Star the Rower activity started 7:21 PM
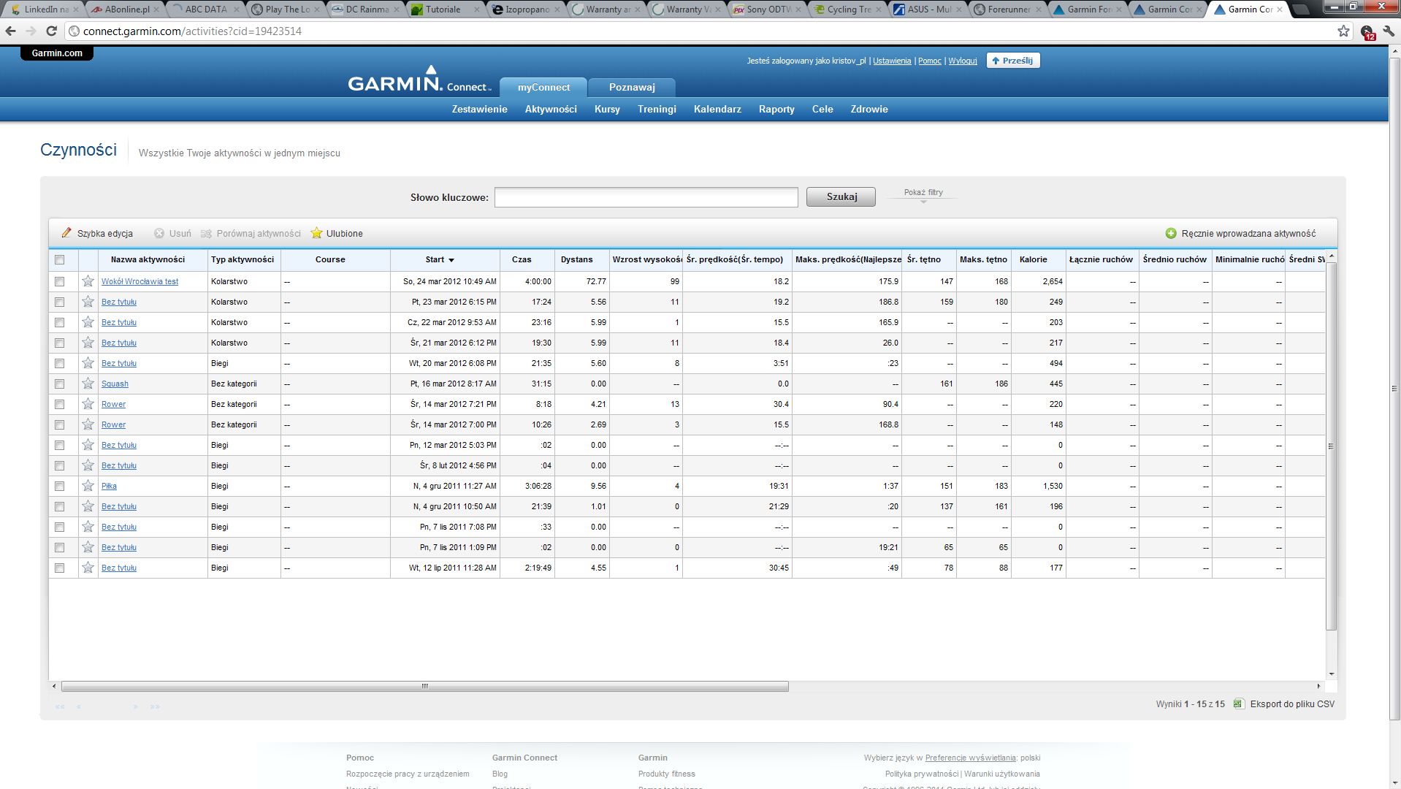Viewport: 1401px width, 789px height. [x=88, y=404]
